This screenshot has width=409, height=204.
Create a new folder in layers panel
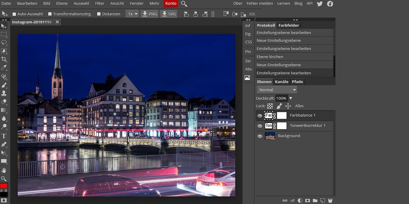[x=315, y=201]
